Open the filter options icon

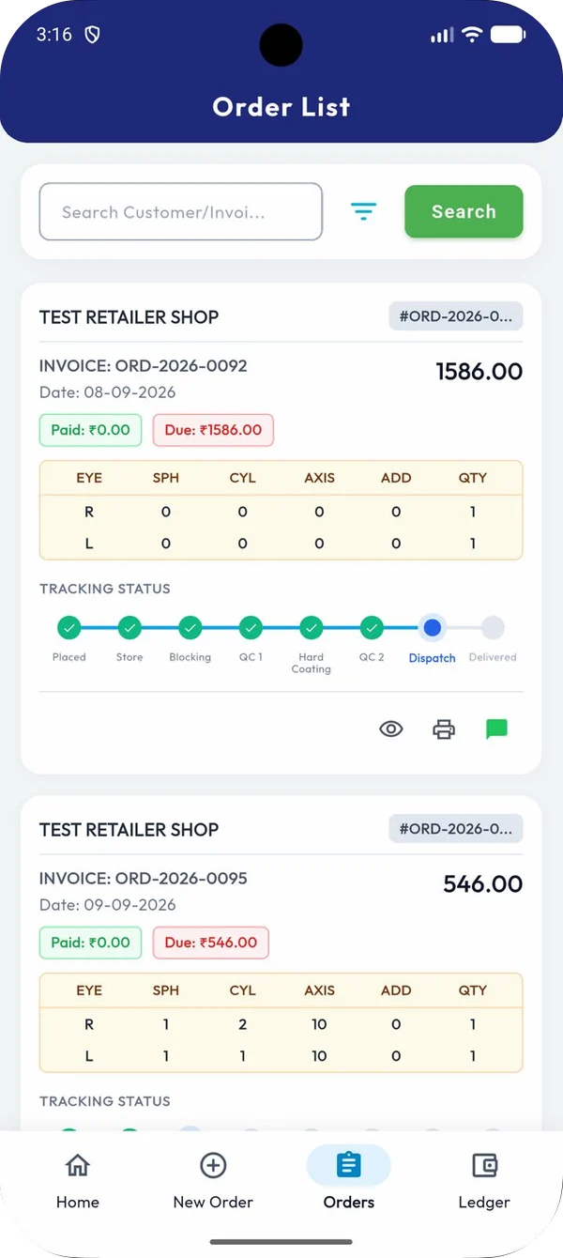coord(363,211)
